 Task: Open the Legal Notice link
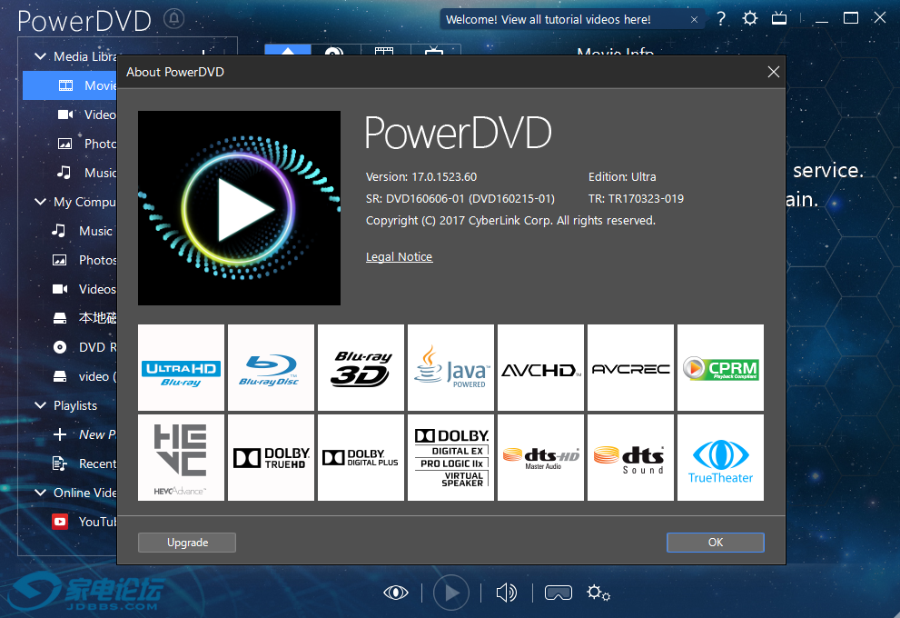pos(399,256)
